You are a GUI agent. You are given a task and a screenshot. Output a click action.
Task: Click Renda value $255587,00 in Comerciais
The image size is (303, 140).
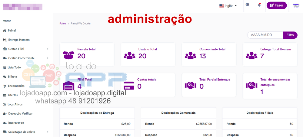[204, 124]
